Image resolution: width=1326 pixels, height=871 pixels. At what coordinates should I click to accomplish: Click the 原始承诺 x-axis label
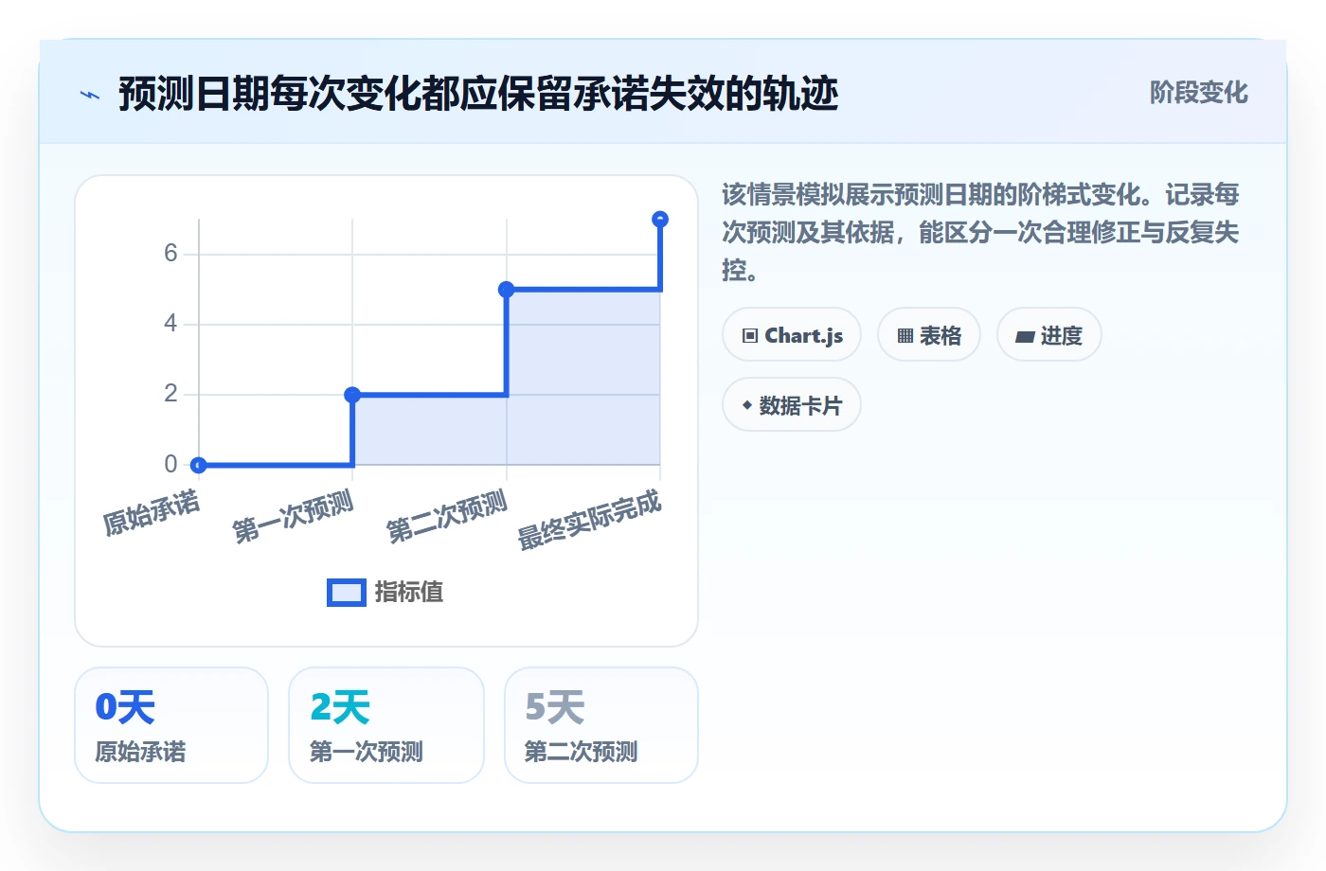click(152, 512)
